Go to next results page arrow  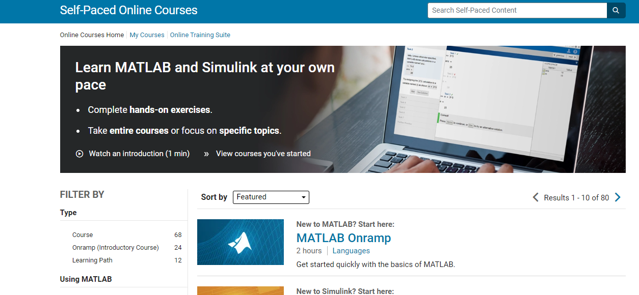(x=618, y=197)
